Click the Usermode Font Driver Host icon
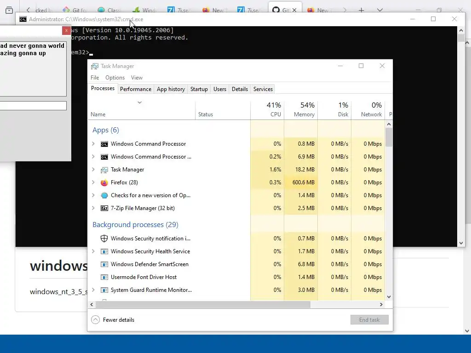 tap(104, 277)
